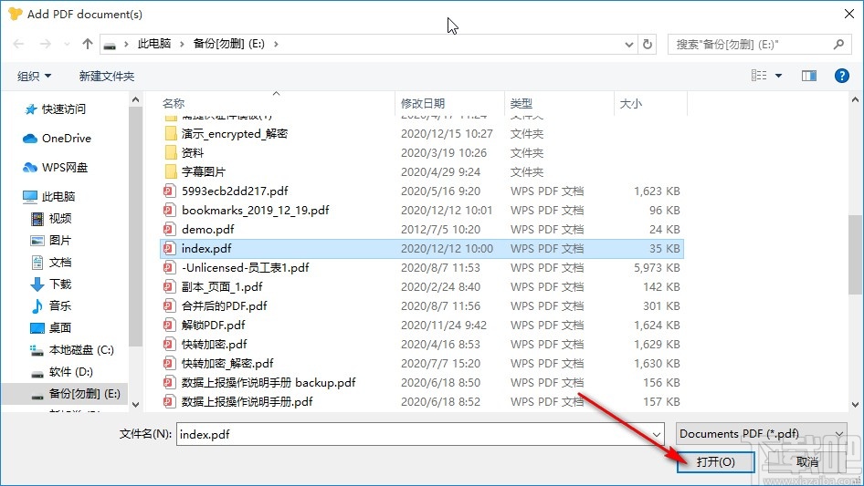Toggle the preview pane icon
This screenshot has height=486, width=864.
809,76
